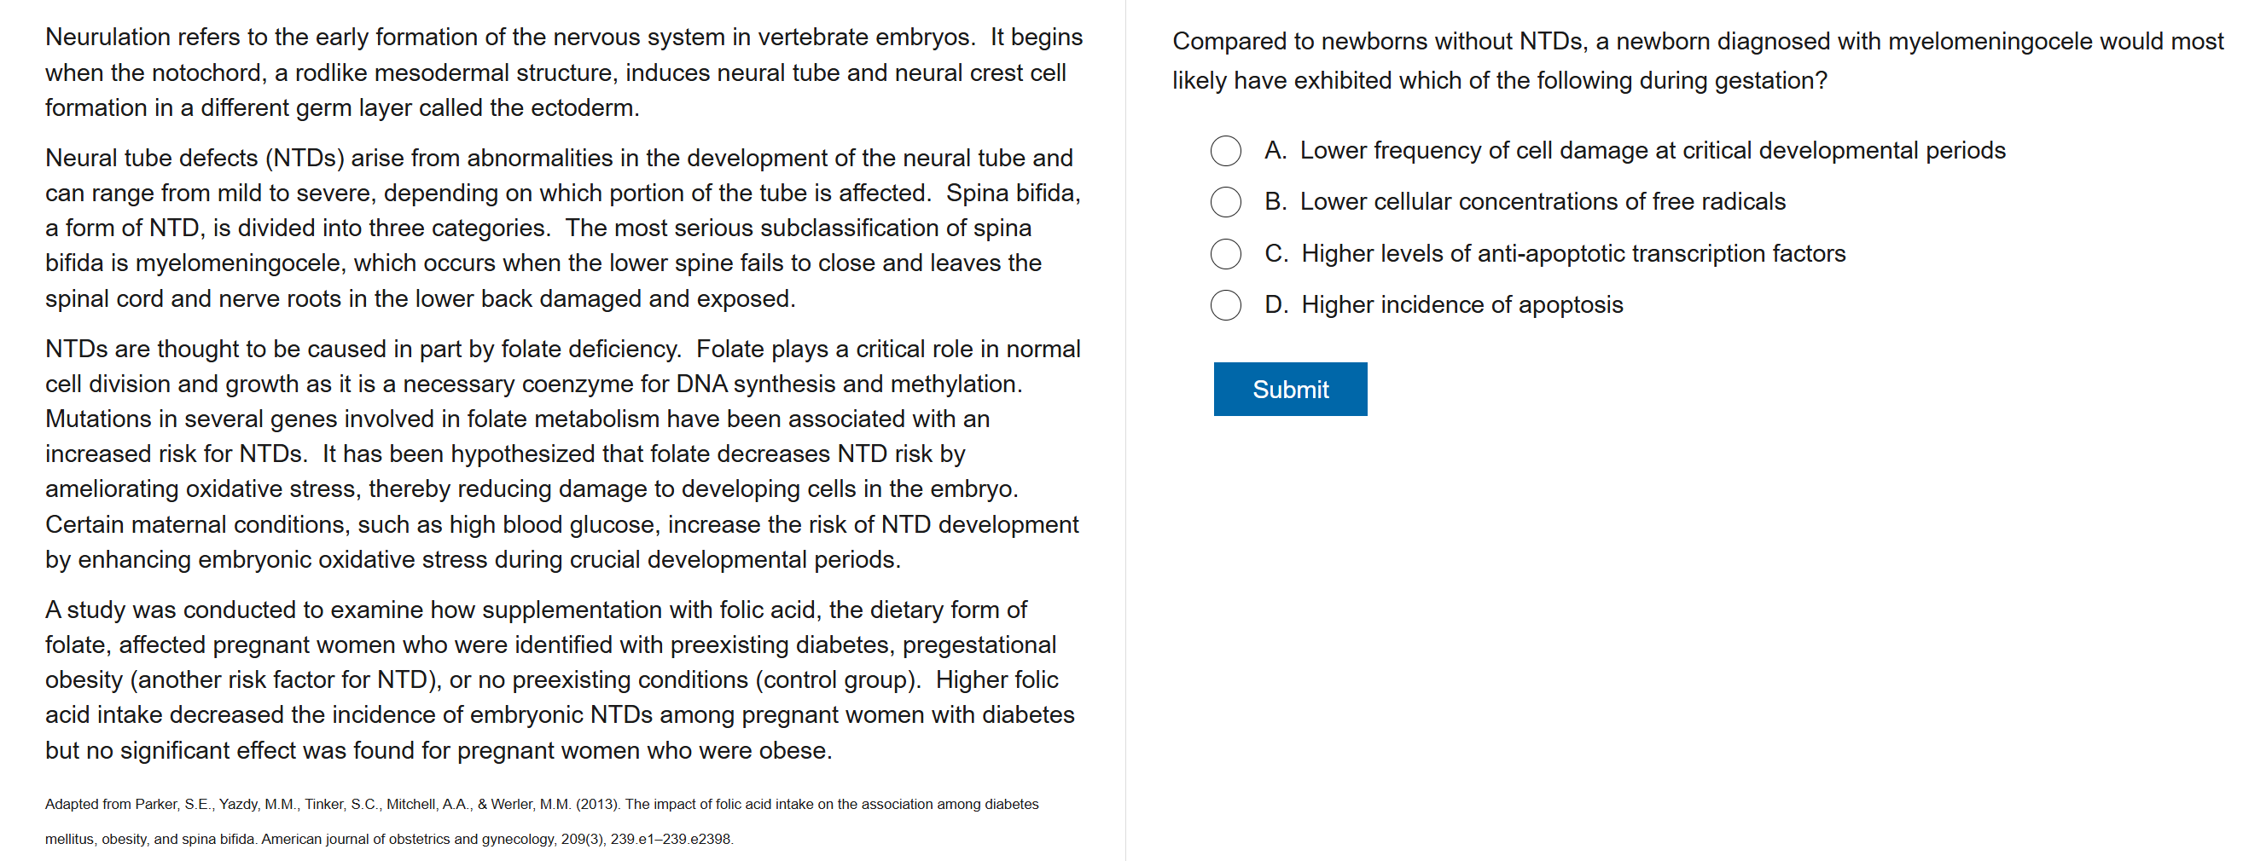The width and height of the screenshot is (2243, 861).
Task: Click answer text "Higher incidence of apoptosis"
Action: click(1462, 305)
